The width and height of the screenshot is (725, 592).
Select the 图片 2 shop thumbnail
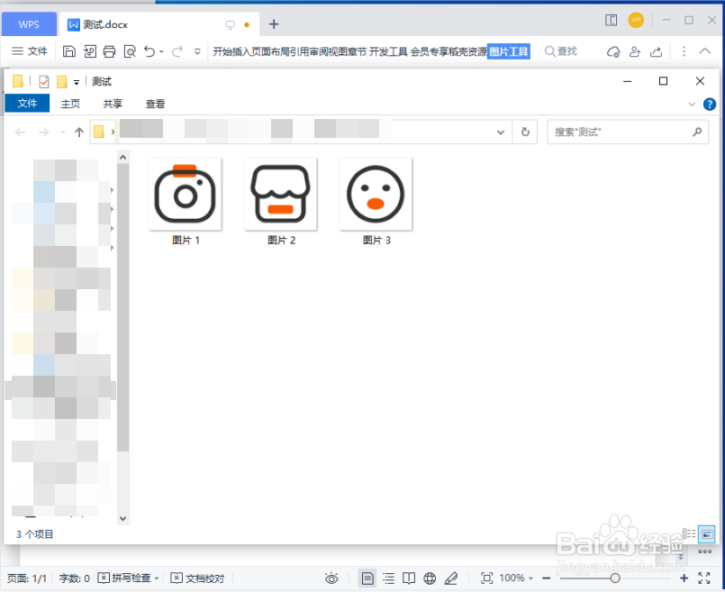point(281,195)
